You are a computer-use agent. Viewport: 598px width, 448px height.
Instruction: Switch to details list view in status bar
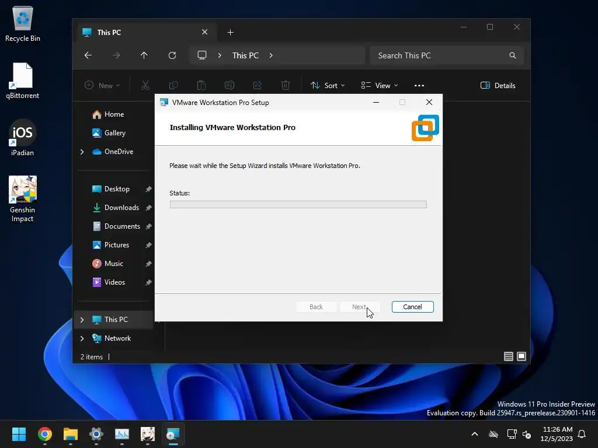[x=508, y=356]
